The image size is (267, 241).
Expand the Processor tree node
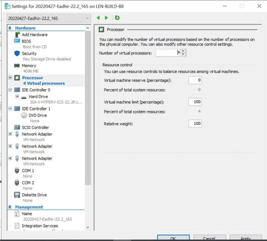[x=10, y=78]
